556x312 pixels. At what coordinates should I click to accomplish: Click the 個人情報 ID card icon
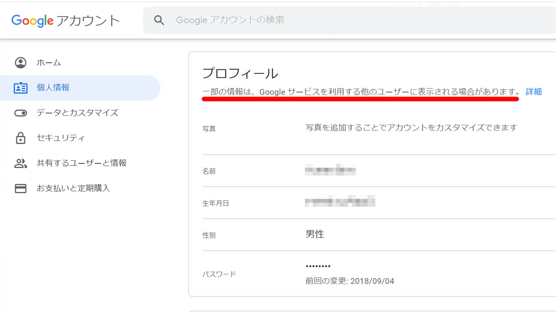point(20,88)
